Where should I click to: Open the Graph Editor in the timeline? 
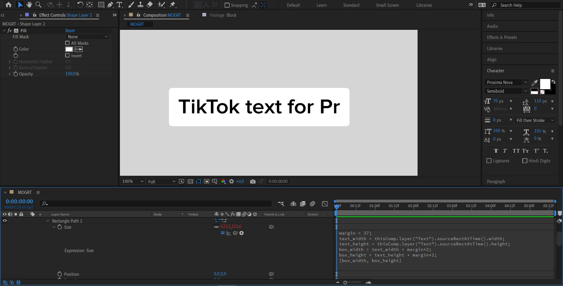(325, 204)
